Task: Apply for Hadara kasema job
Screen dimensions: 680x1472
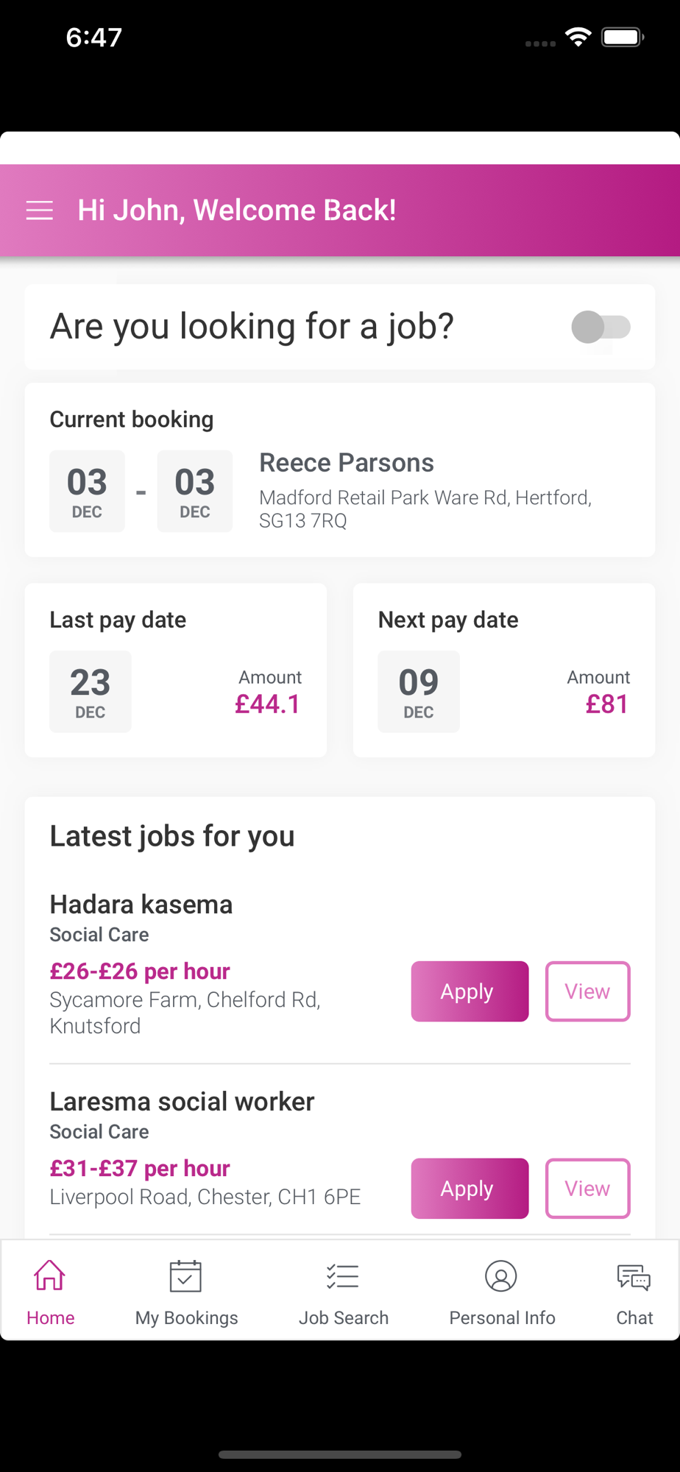Action: click(470, 991)
